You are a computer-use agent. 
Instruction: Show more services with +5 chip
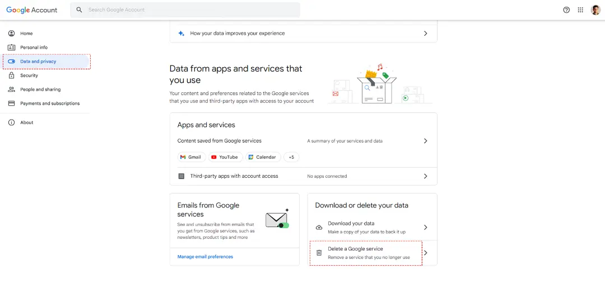291,157
